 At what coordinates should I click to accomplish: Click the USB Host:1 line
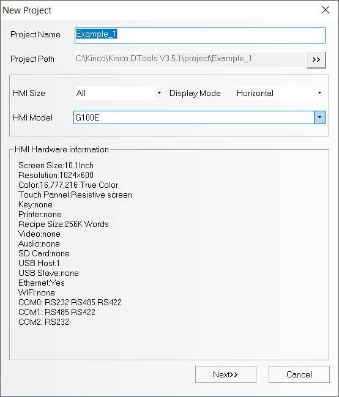pyautogui.click(x=39, y=263)
